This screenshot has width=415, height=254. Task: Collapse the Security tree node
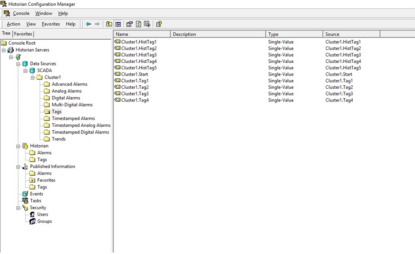tap(18, 208)
